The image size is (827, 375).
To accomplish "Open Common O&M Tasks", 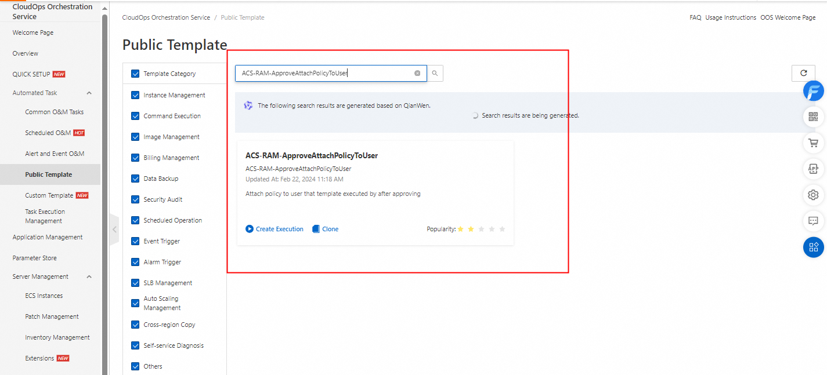I will (55, 112).
